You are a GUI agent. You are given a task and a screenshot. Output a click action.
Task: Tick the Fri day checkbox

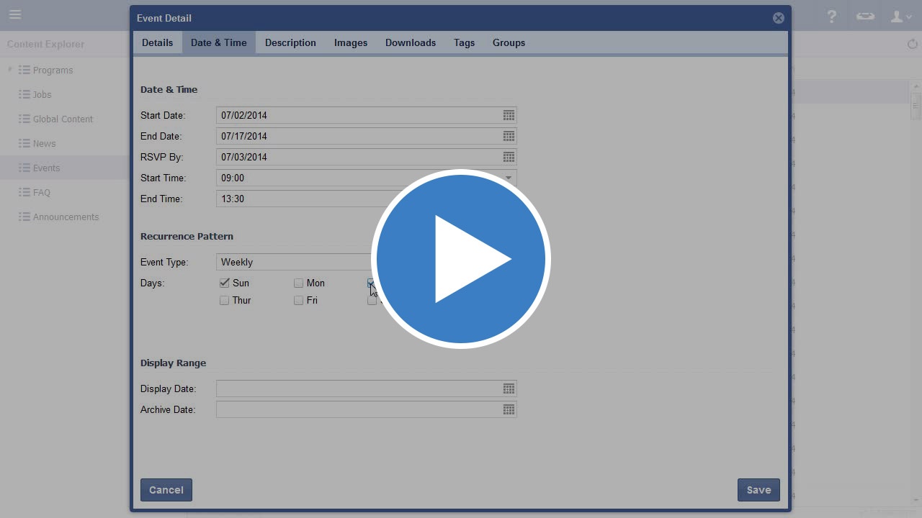click(298, 300)
